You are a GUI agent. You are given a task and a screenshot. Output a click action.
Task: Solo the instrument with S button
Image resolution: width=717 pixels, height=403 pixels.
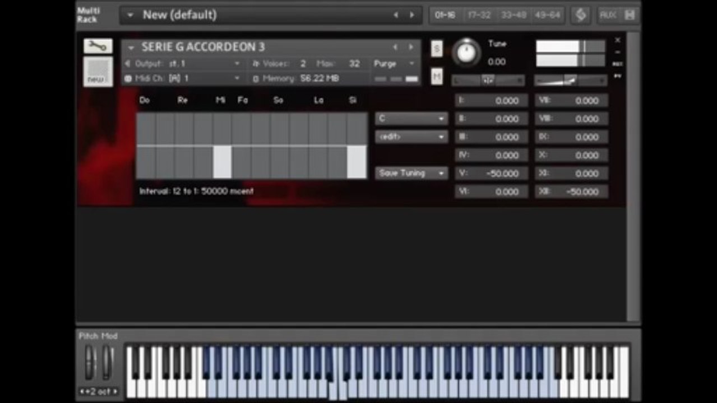437,49
